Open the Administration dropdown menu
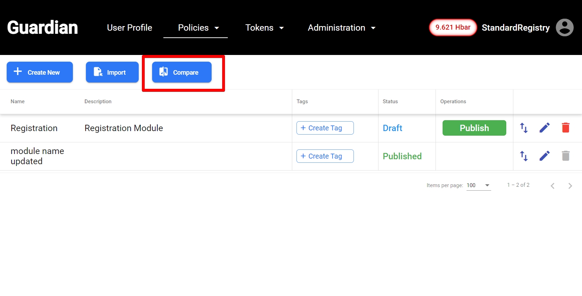 [x=342, y=28]
